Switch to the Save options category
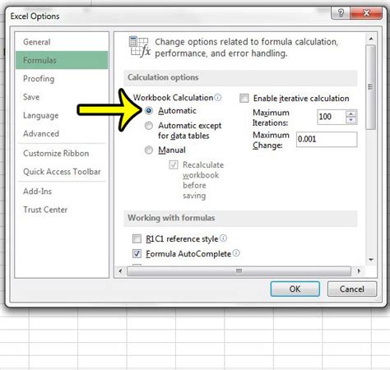 click(62, 97)
